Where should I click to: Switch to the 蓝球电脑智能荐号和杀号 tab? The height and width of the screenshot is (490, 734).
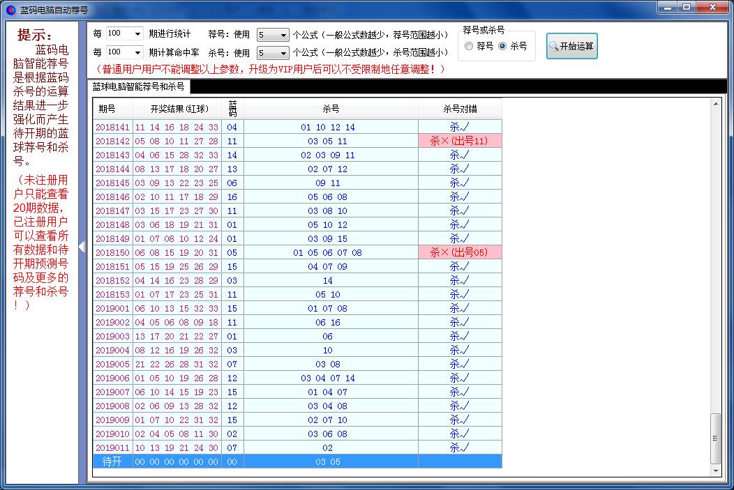(138, 87)
